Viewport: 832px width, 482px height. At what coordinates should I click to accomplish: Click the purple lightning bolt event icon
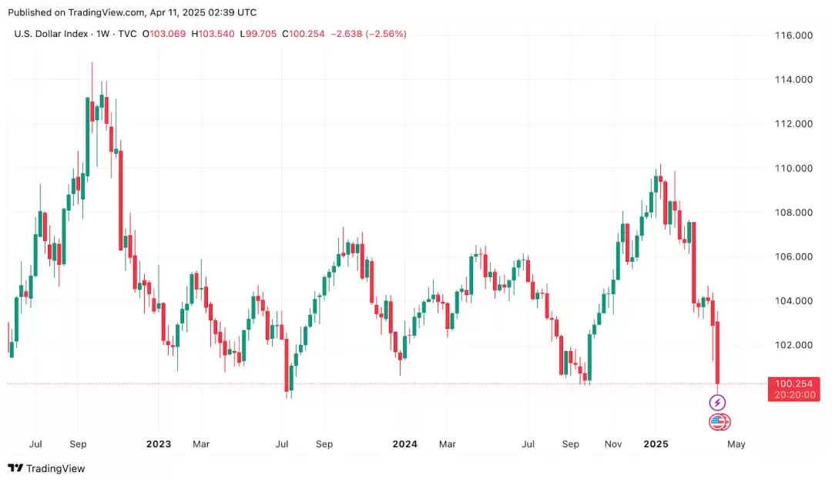point(717,402)
